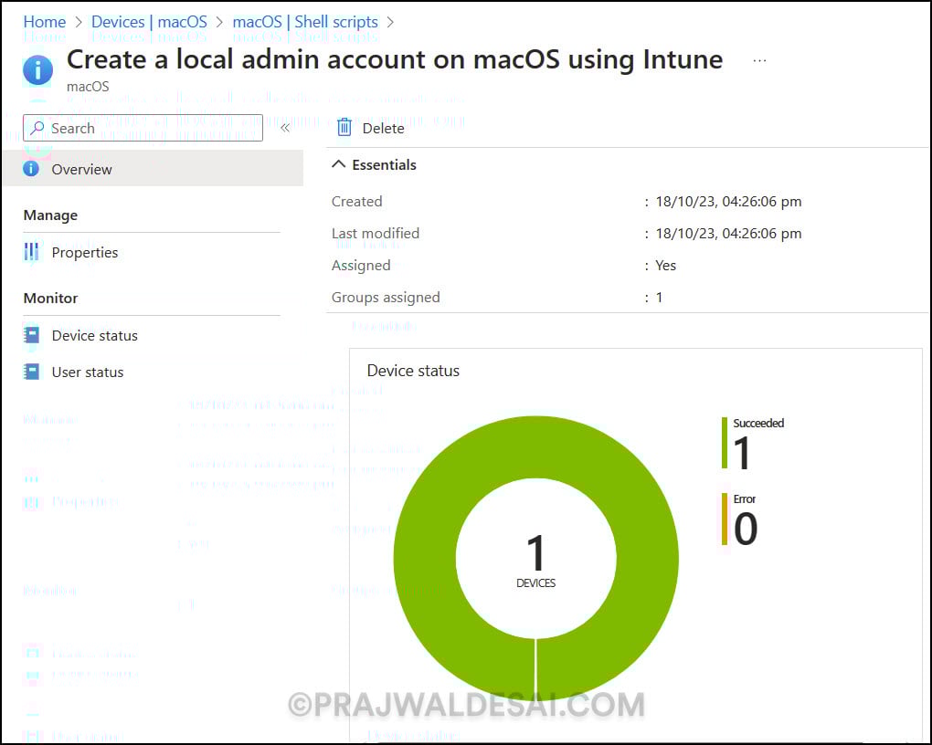
Task: Click the blue info icon beside page title
Action: [38, 70]
